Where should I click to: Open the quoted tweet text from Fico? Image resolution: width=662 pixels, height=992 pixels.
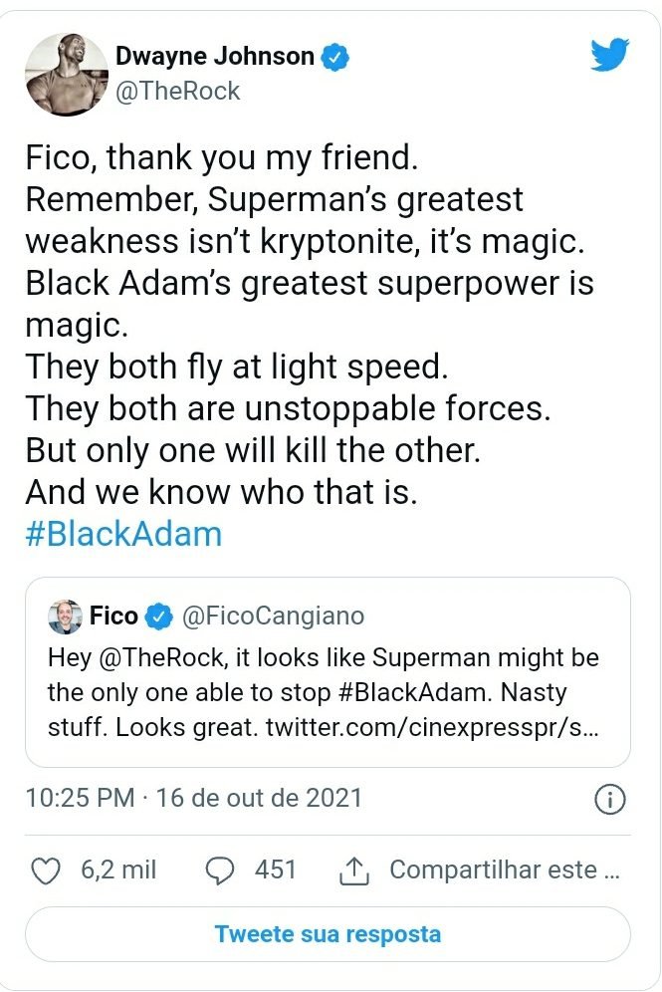(324, 693)
